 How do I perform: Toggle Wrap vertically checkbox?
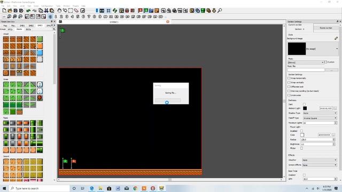289,83
